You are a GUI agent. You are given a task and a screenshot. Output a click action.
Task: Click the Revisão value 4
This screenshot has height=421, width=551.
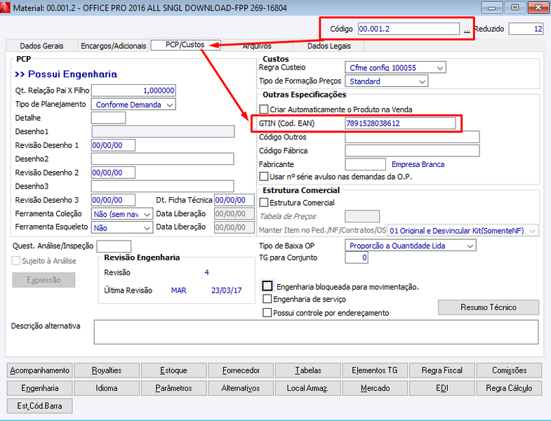click(x=206, y=272)
